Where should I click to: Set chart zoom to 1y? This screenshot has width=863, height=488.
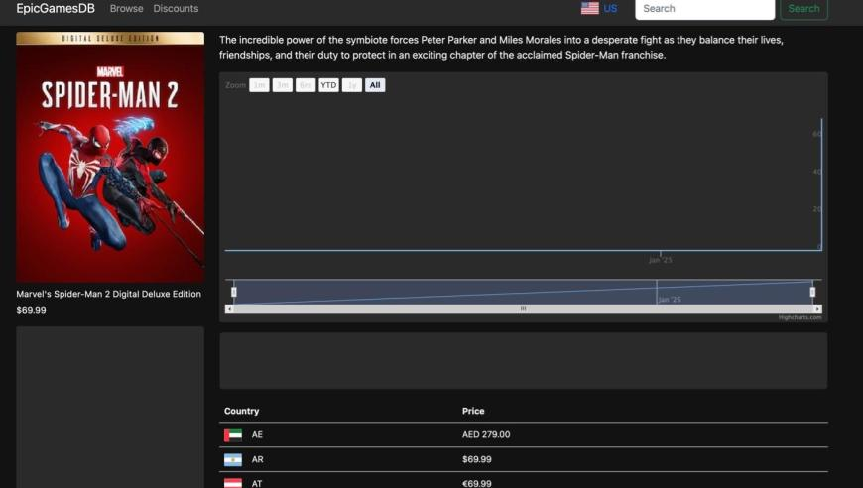[352, 85]
